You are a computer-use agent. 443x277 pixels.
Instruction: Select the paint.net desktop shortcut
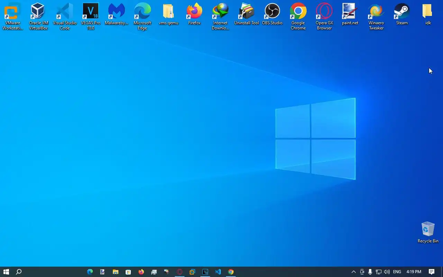(x=350, y=14)
